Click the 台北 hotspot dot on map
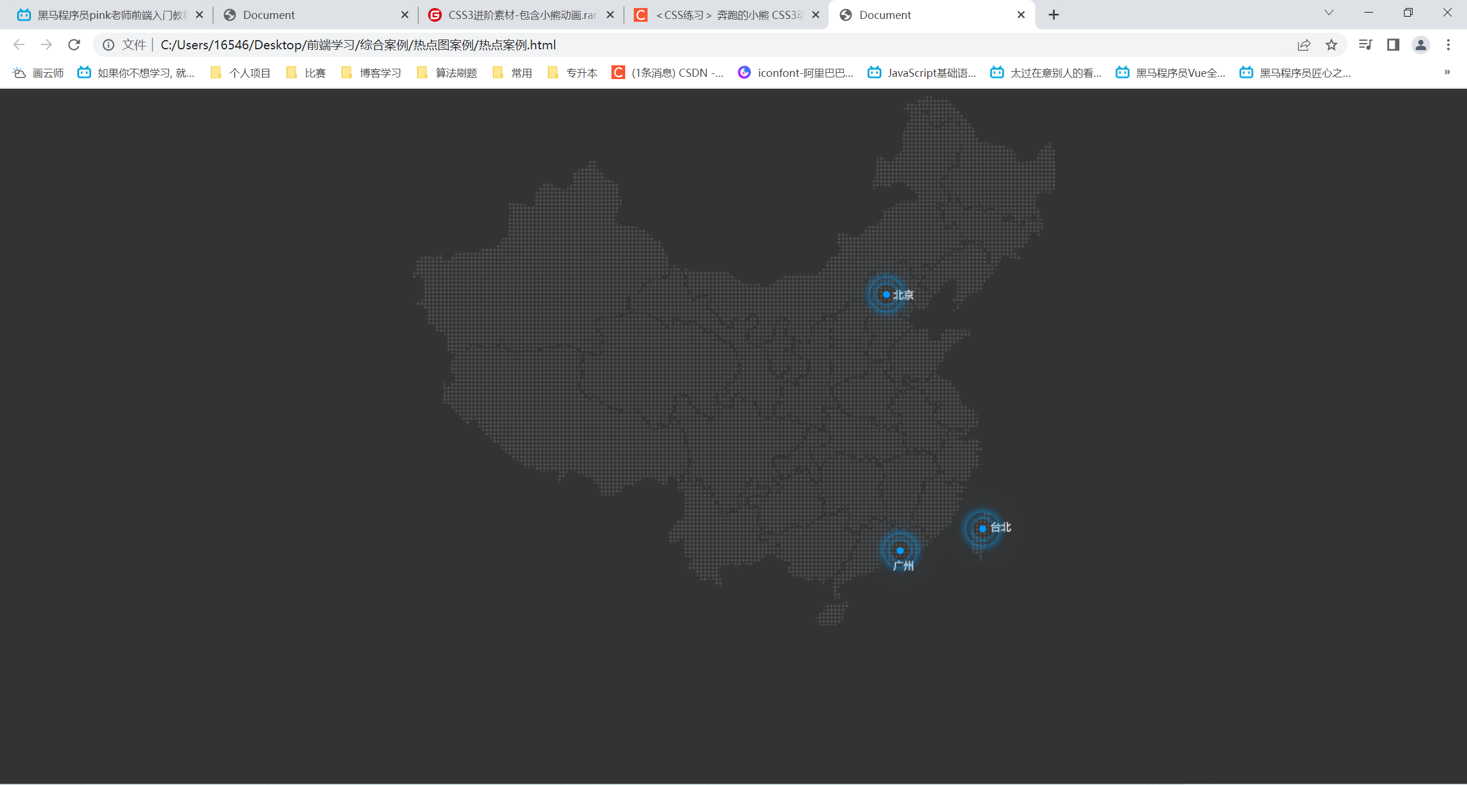 (982, 529)
